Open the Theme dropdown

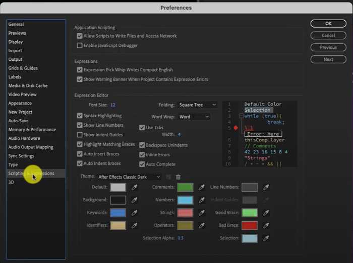click(129, 177)
